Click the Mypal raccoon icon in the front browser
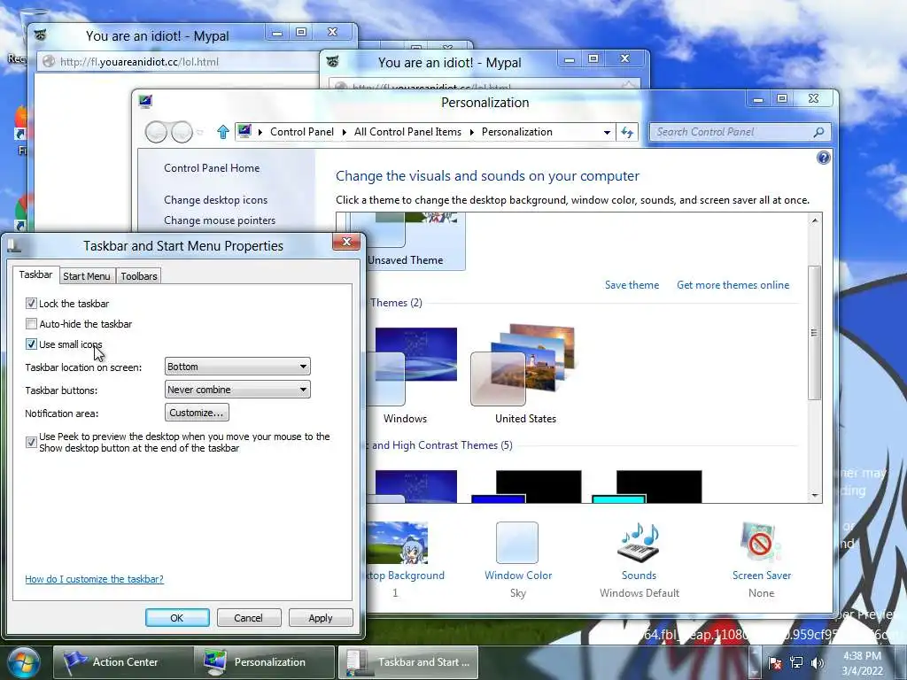 click(333, 61)
